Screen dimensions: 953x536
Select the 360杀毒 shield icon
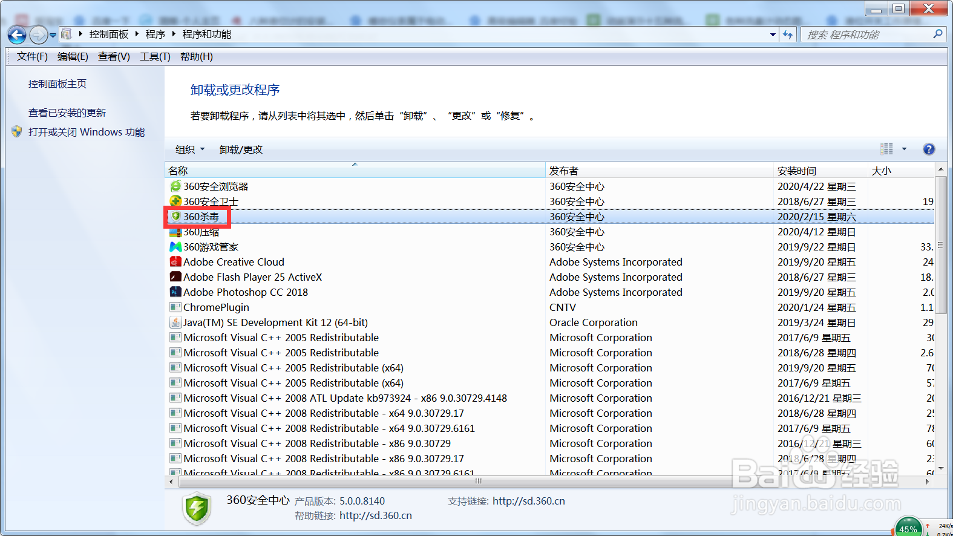[176, 216]
